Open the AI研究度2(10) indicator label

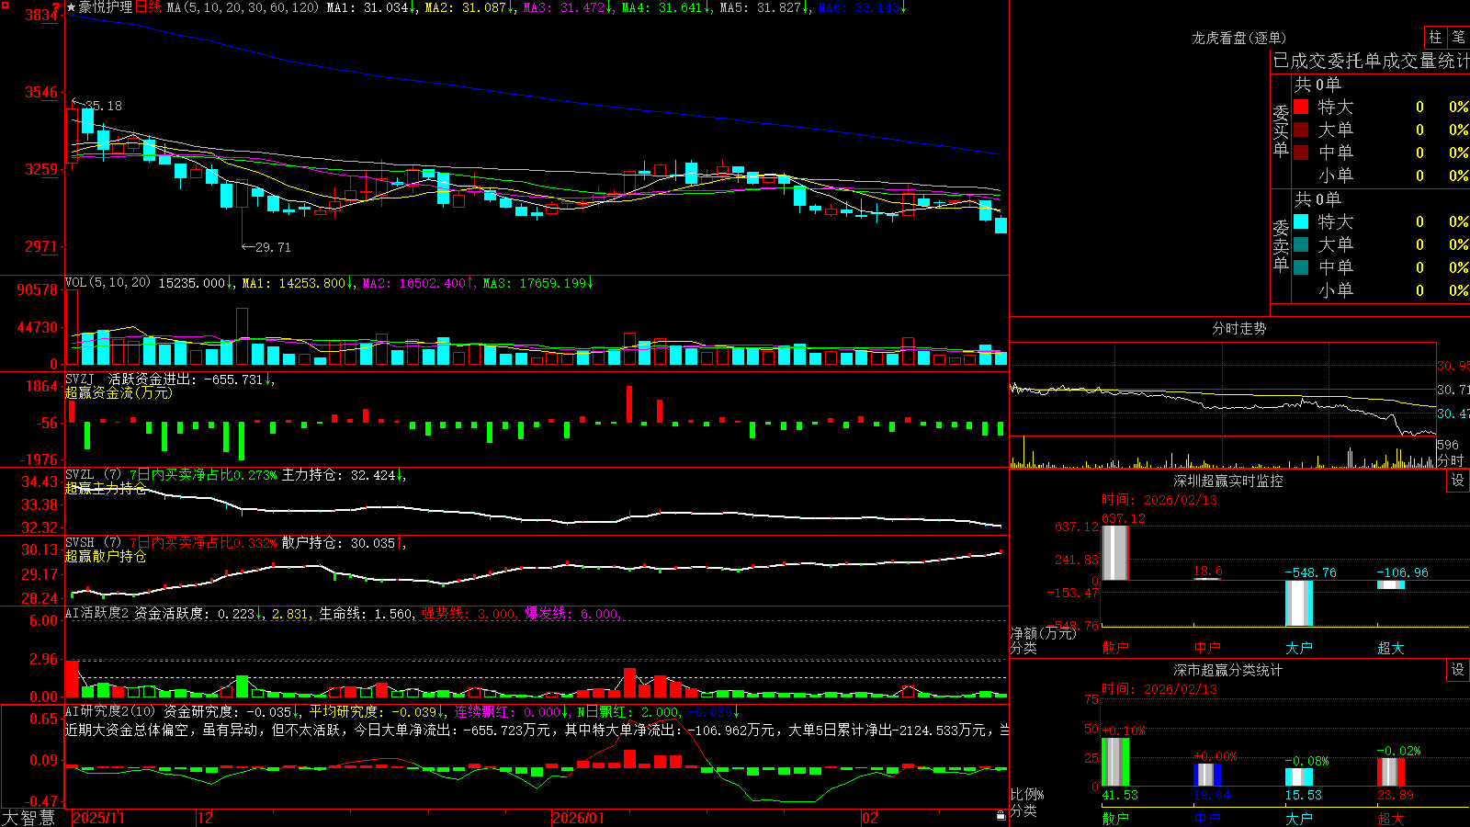(110, 711)
